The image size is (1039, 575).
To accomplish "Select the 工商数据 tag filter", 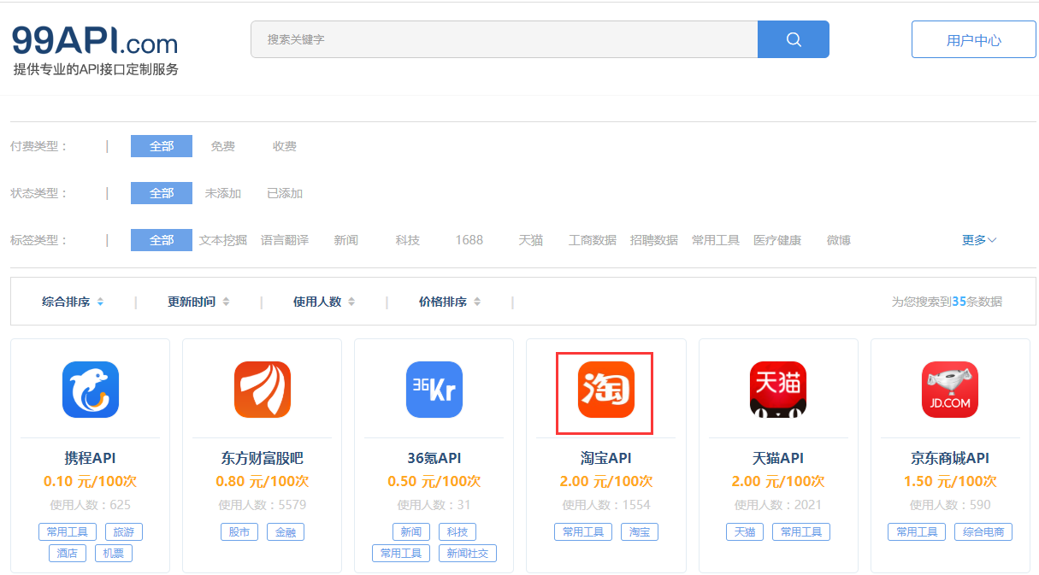I will [x=592, y=240].
